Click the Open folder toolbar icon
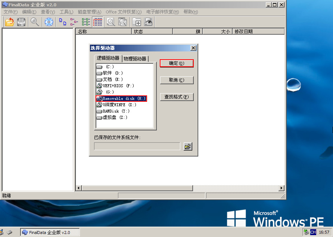The width and height of the screenshot is (333, 237). (10, 22)
